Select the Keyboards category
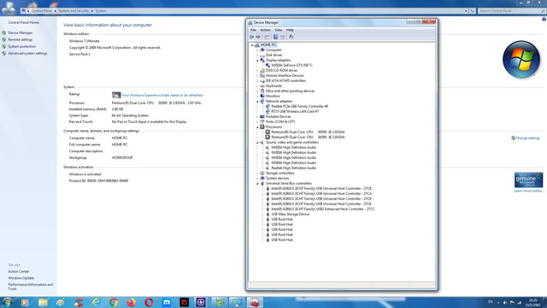 (273, 86)
